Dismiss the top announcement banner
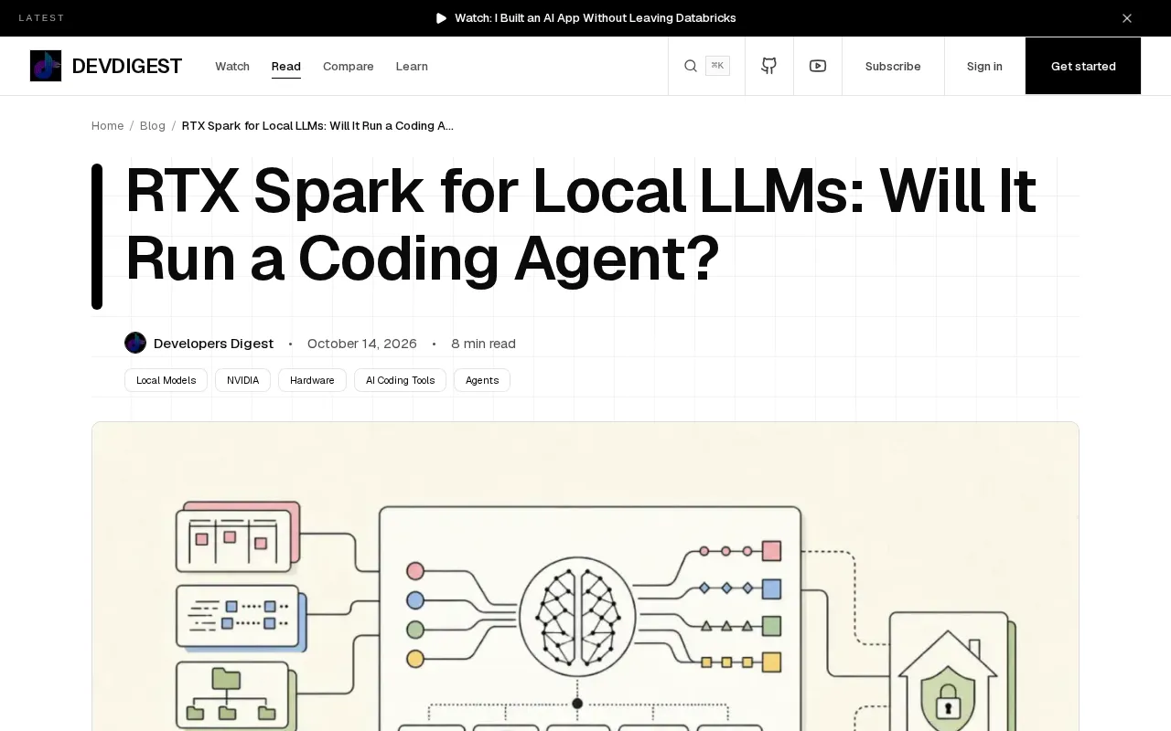Image resolution: width=1171 pixels, height=731 pixels. pos(1127,18)
